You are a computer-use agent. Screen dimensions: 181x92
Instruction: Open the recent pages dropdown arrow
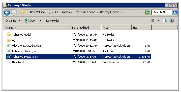click(19, 12)
